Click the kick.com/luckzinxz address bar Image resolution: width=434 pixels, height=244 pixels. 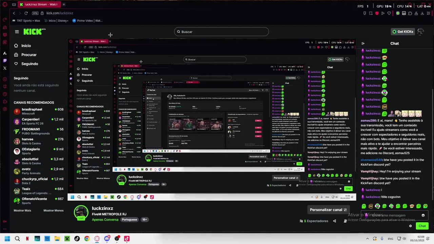60,13
